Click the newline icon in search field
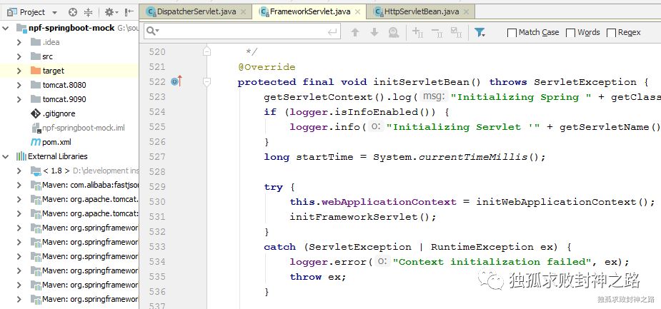 tap(332, 32)
